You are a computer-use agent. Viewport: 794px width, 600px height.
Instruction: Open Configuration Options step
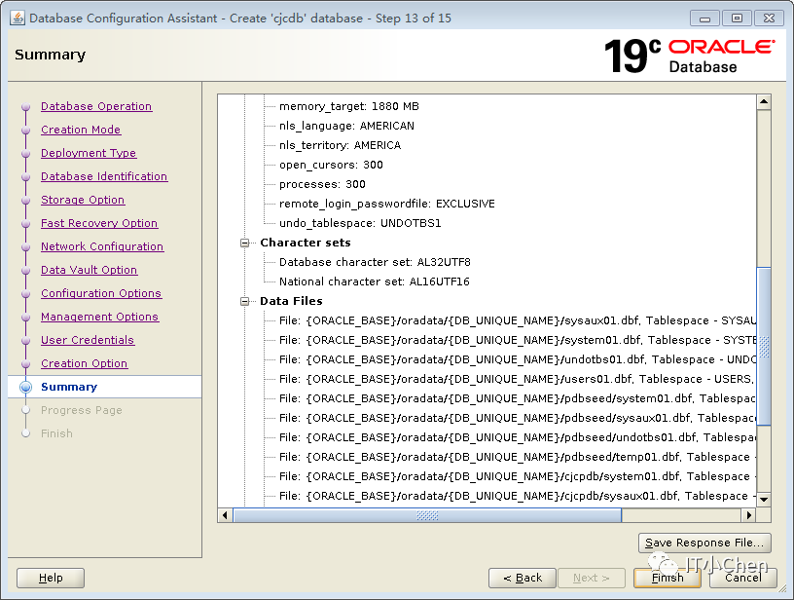click(x=101, y=293)
